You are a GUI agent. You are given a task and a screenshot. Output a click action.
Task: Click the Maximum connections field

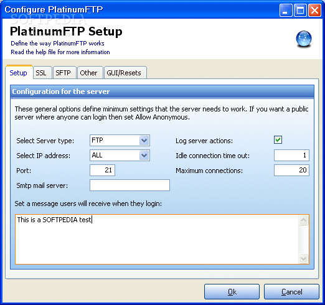pyautogui.click(x=291, y=171)
